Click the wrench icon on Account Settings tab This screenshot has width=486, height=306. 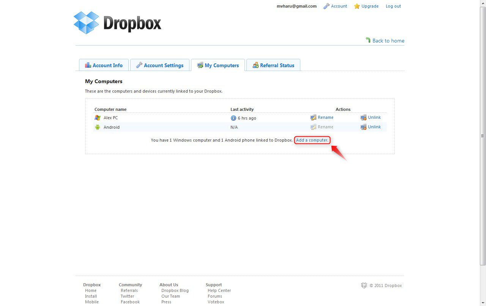(139, 65)
